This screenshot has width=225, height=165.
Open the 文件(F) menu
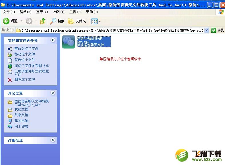9,12
